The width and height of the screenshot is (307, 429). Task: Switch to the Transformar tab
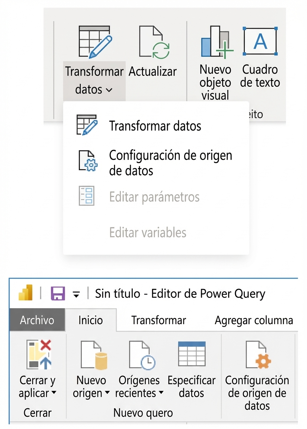pyautogui.click(x=158, y=320)
